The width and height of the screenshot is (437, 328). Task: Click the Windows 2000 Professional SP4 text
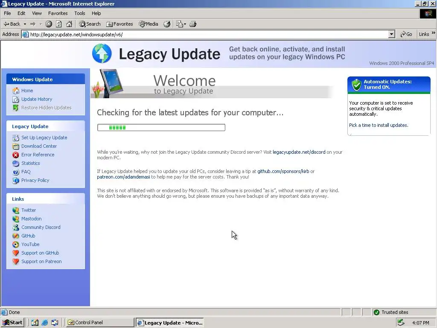click(x=402, y=63)
